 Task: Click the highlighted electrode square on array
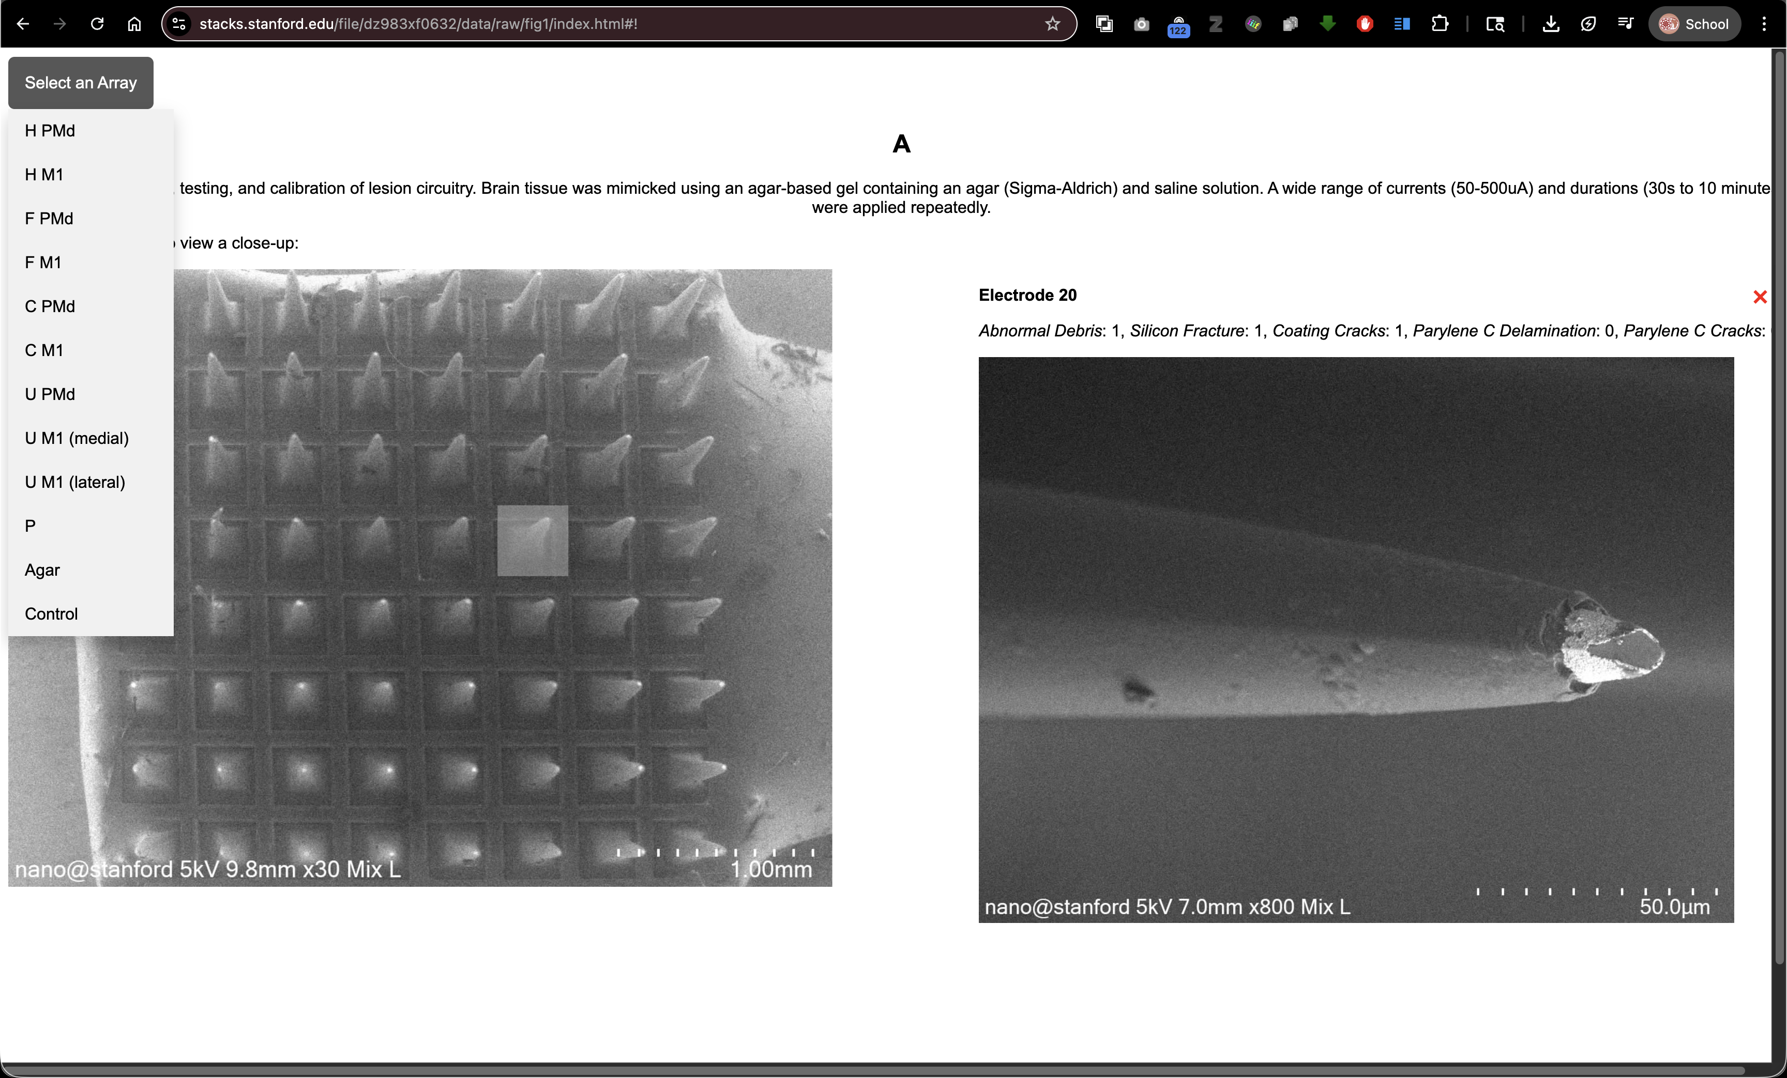[x=533, y=541]
